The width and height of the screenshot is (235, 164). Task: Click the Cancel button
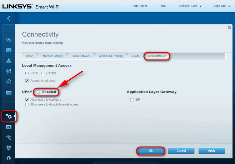(181, 151)
